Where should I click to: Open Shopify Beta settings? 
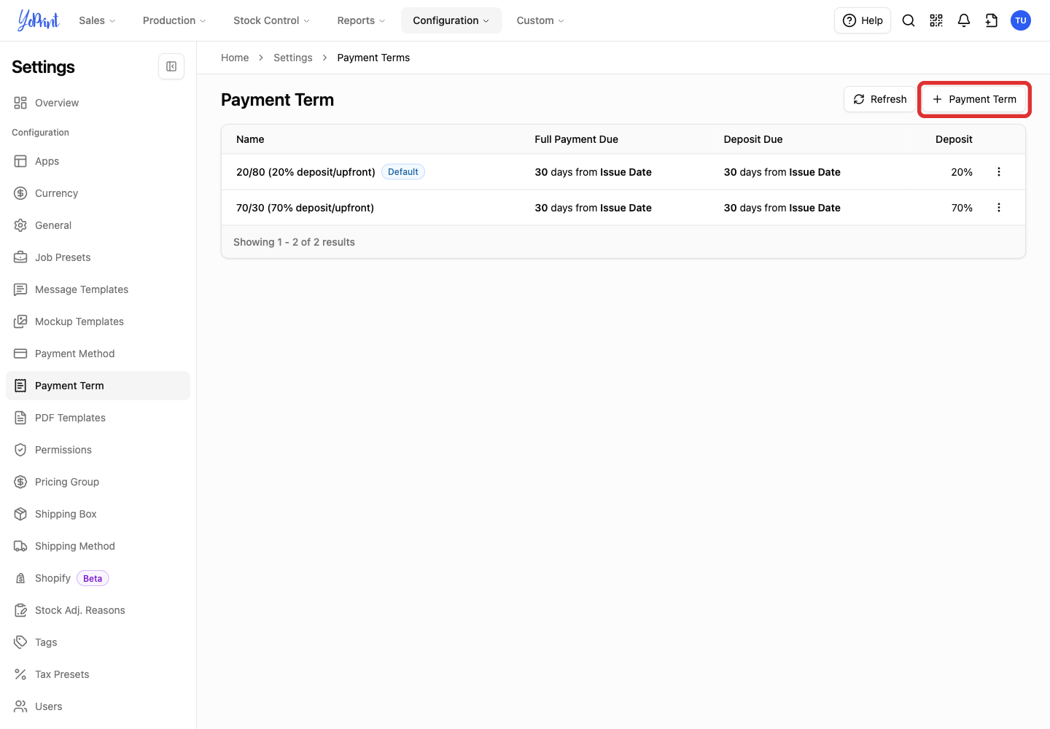pos(98,578)
